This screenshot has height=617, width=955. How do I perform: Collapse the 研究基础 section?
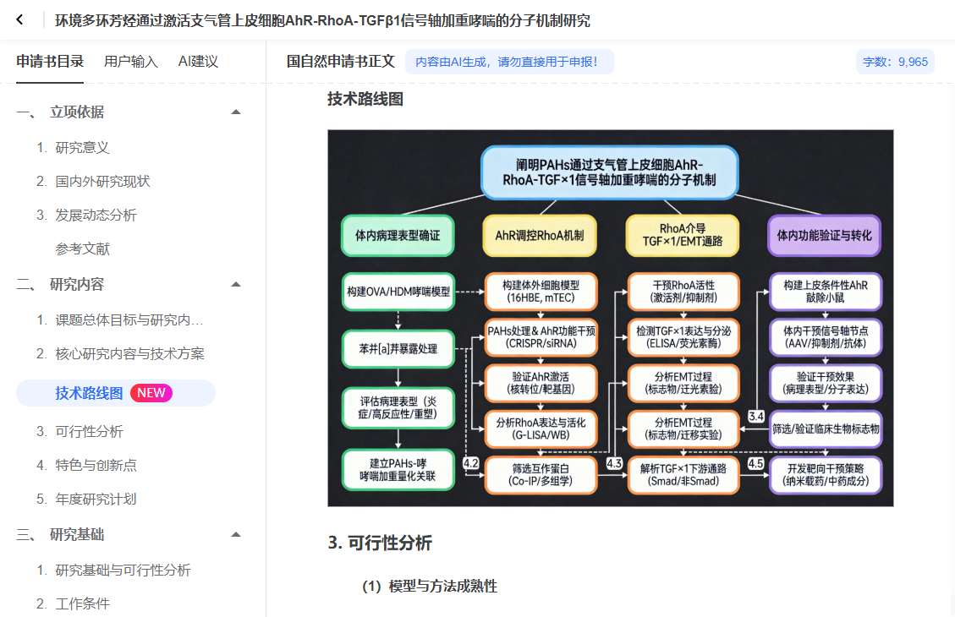click(x=236, y=535)
